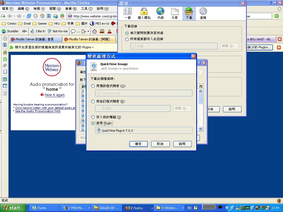Open the Forward button history dropdown arrow
The height and width of the screenshot is (212, 283).
pos(24,16)
